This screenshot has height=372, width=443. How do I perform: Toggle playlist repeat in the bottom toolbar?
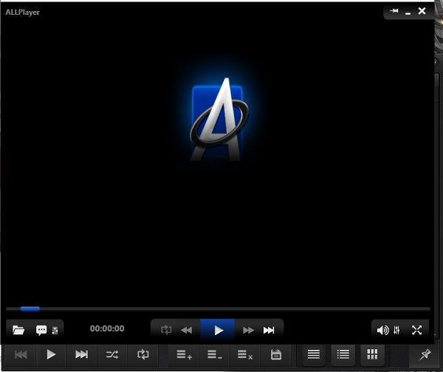[142, 354]
